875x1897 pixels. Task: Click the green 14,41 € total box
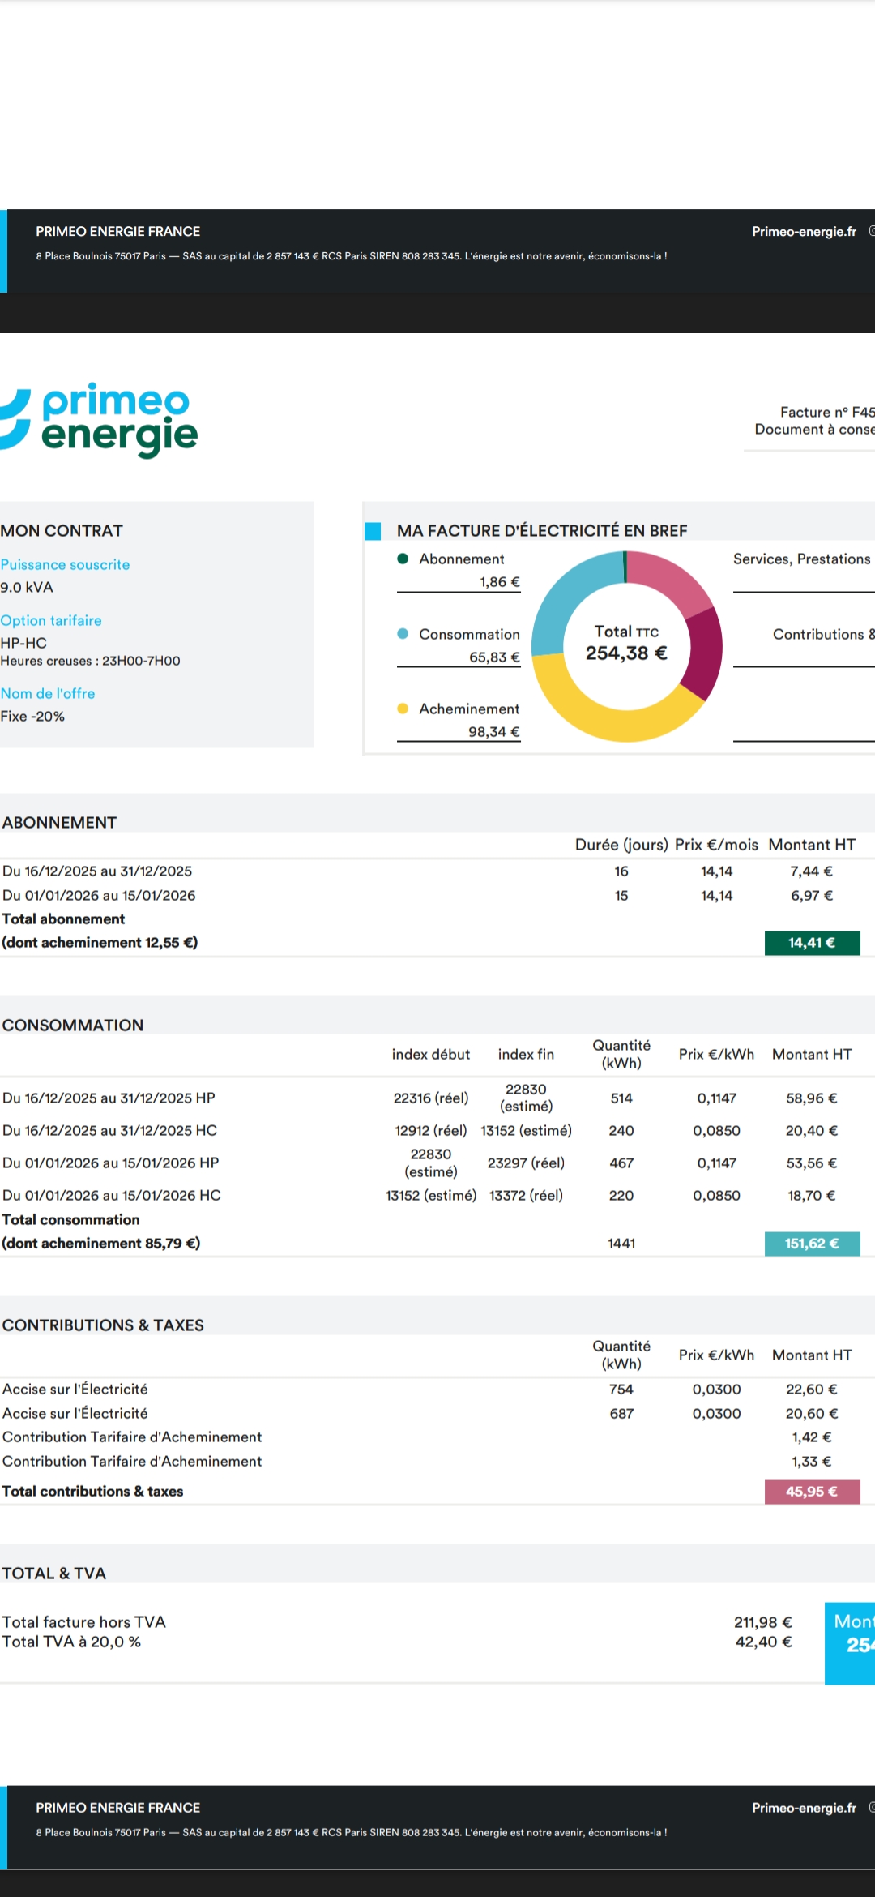point(812,943)
